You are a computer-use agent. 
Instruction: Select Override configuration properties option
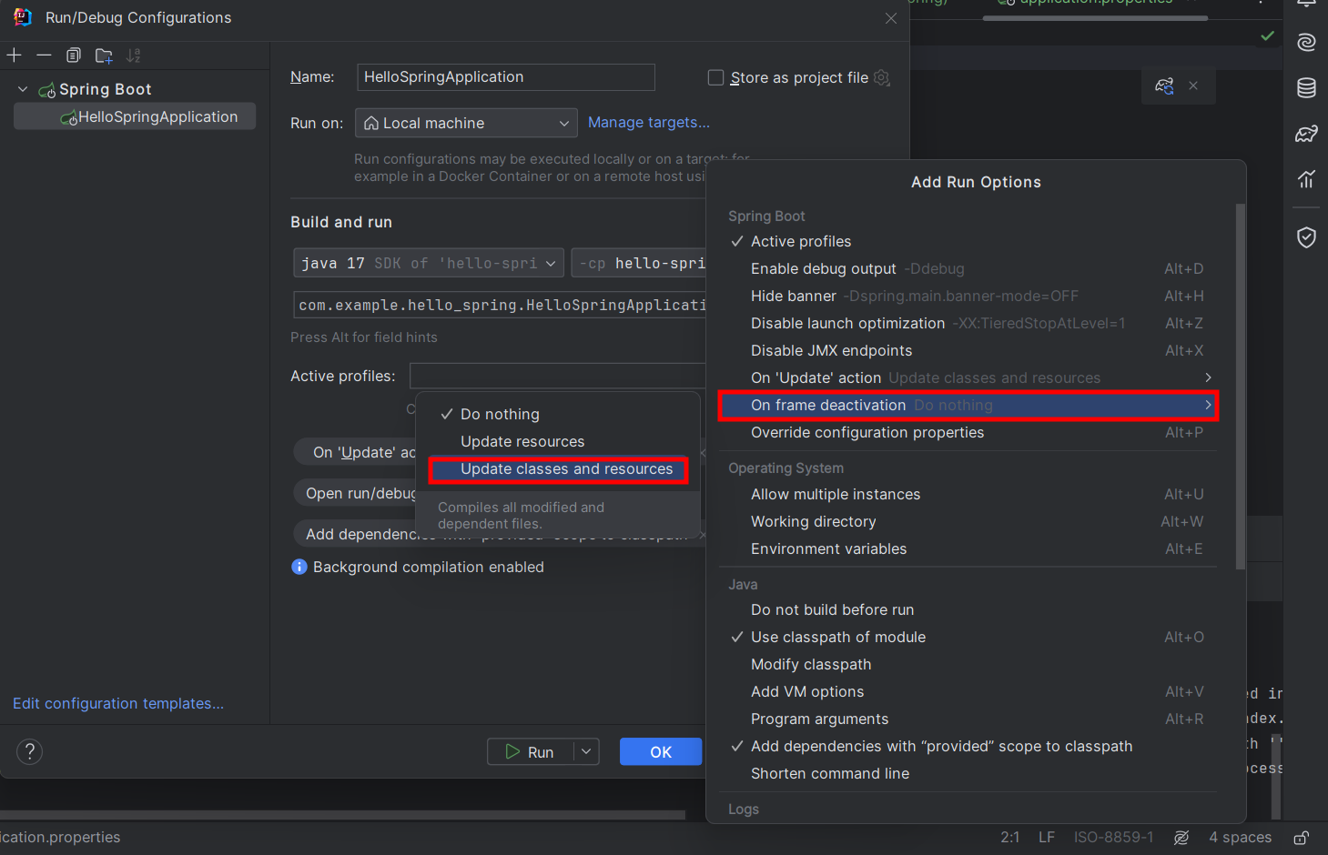pyautogui.click(x=968, y=432)
